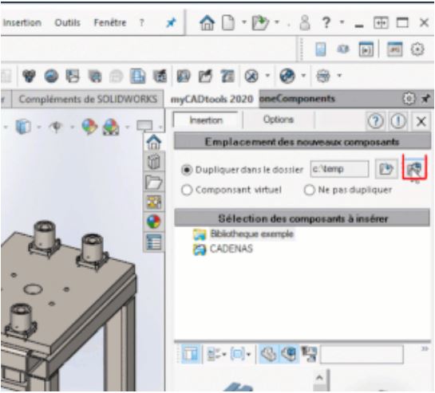435x393 pixels.
Task: Expand the help dropdown arrow
Action: point(342,22)
